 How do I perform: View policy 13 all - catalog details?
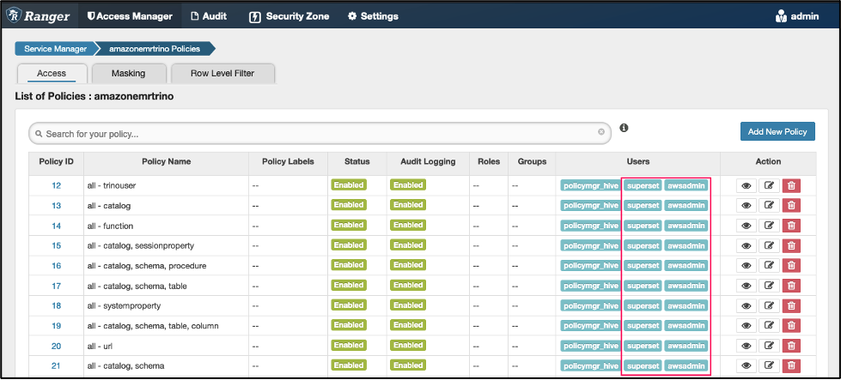[746, 206]
